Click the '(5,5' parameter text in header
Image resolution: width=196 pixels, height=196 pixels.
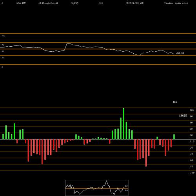click(101, 3)
